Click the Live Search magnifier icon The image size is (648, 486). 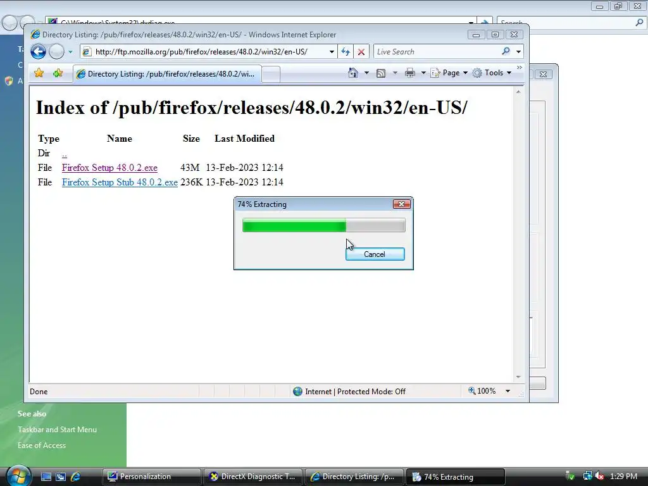tap(506, 51)
